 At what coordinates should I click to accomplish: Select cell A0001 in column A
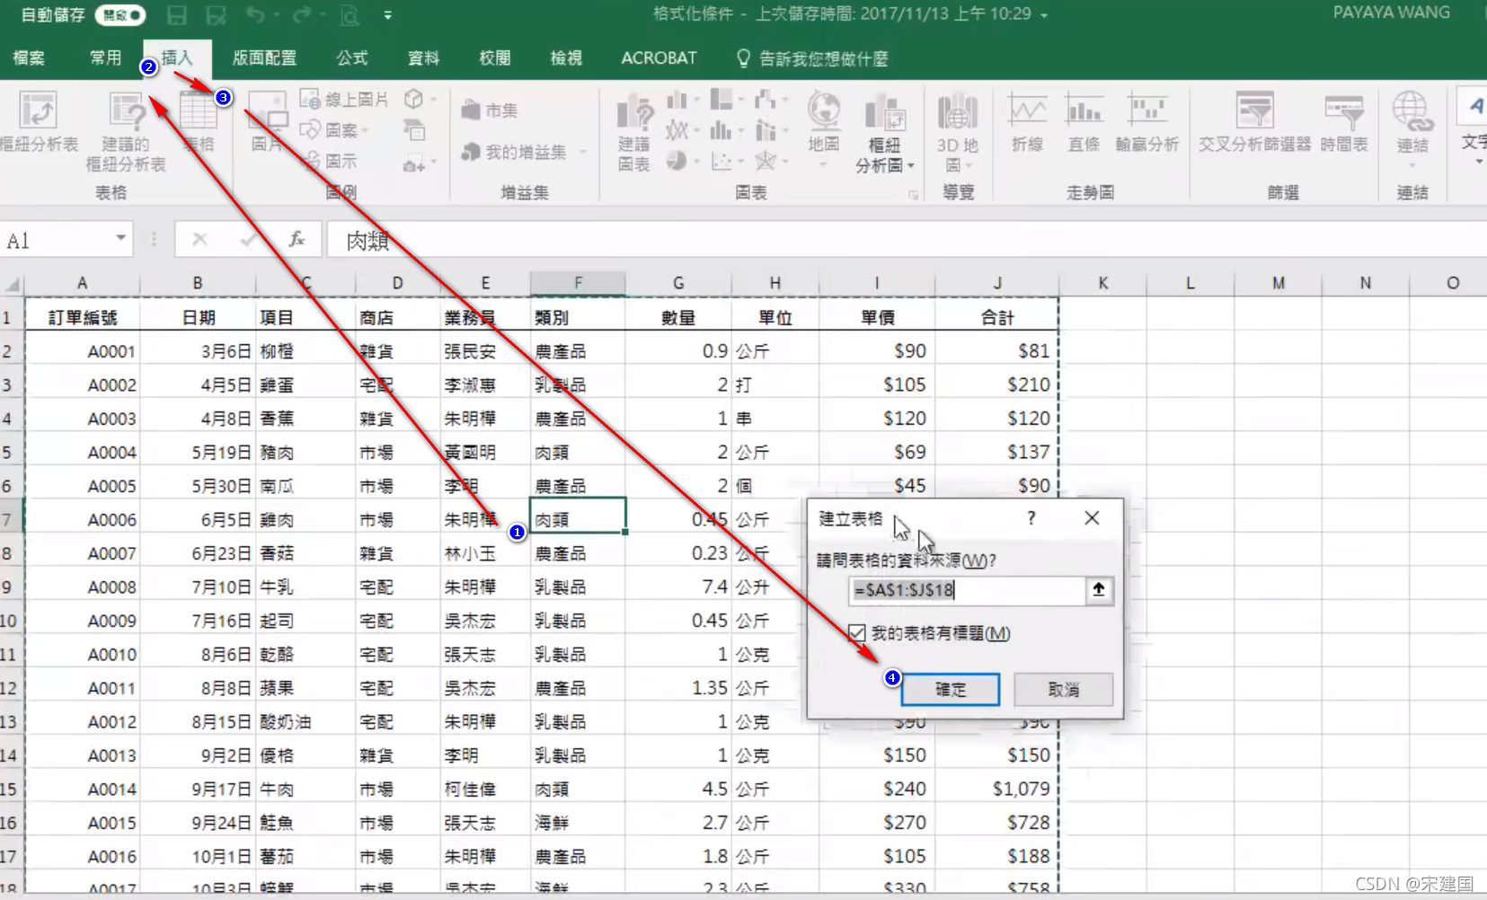(83, 351)
